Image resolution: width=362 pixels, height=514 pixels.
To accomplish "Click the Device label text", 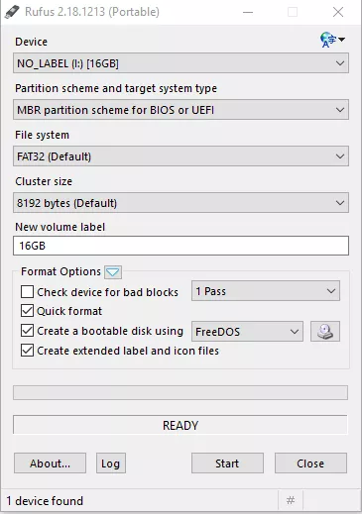I will [x=32, y=42].
